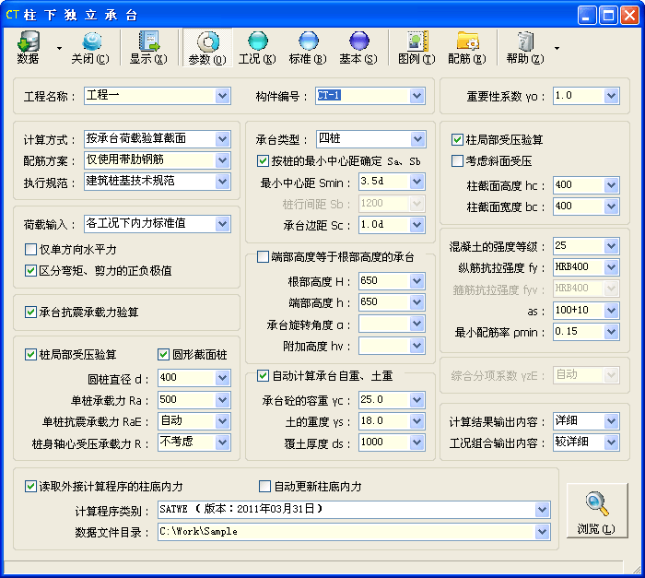Expand the 柱截面高度 hc dropdown

[611, 185]
